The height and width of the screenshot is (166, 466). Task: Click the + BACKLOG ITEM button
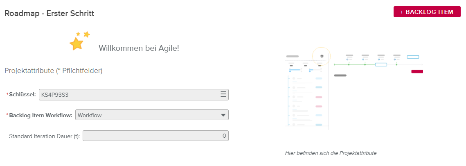tap(427, 12)
